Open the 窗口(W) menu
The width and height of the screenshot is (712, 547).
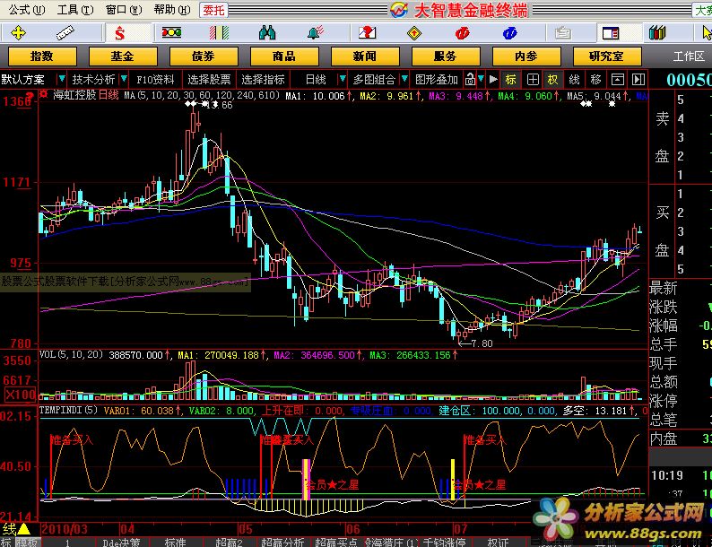click(x=124, y=10)
